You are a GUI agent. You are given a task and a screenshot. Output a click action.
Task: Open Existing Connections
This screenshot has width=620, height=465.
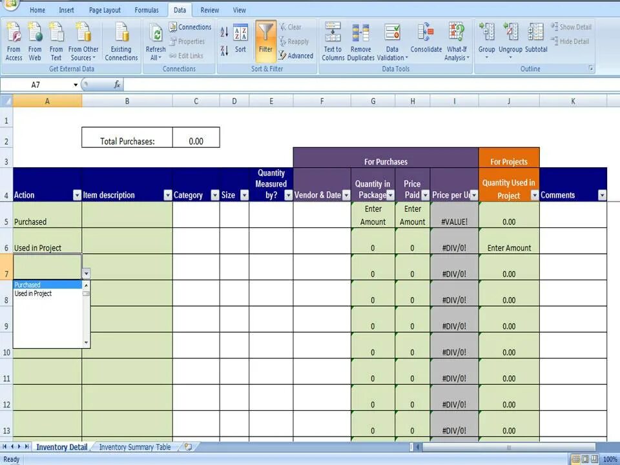121,41
